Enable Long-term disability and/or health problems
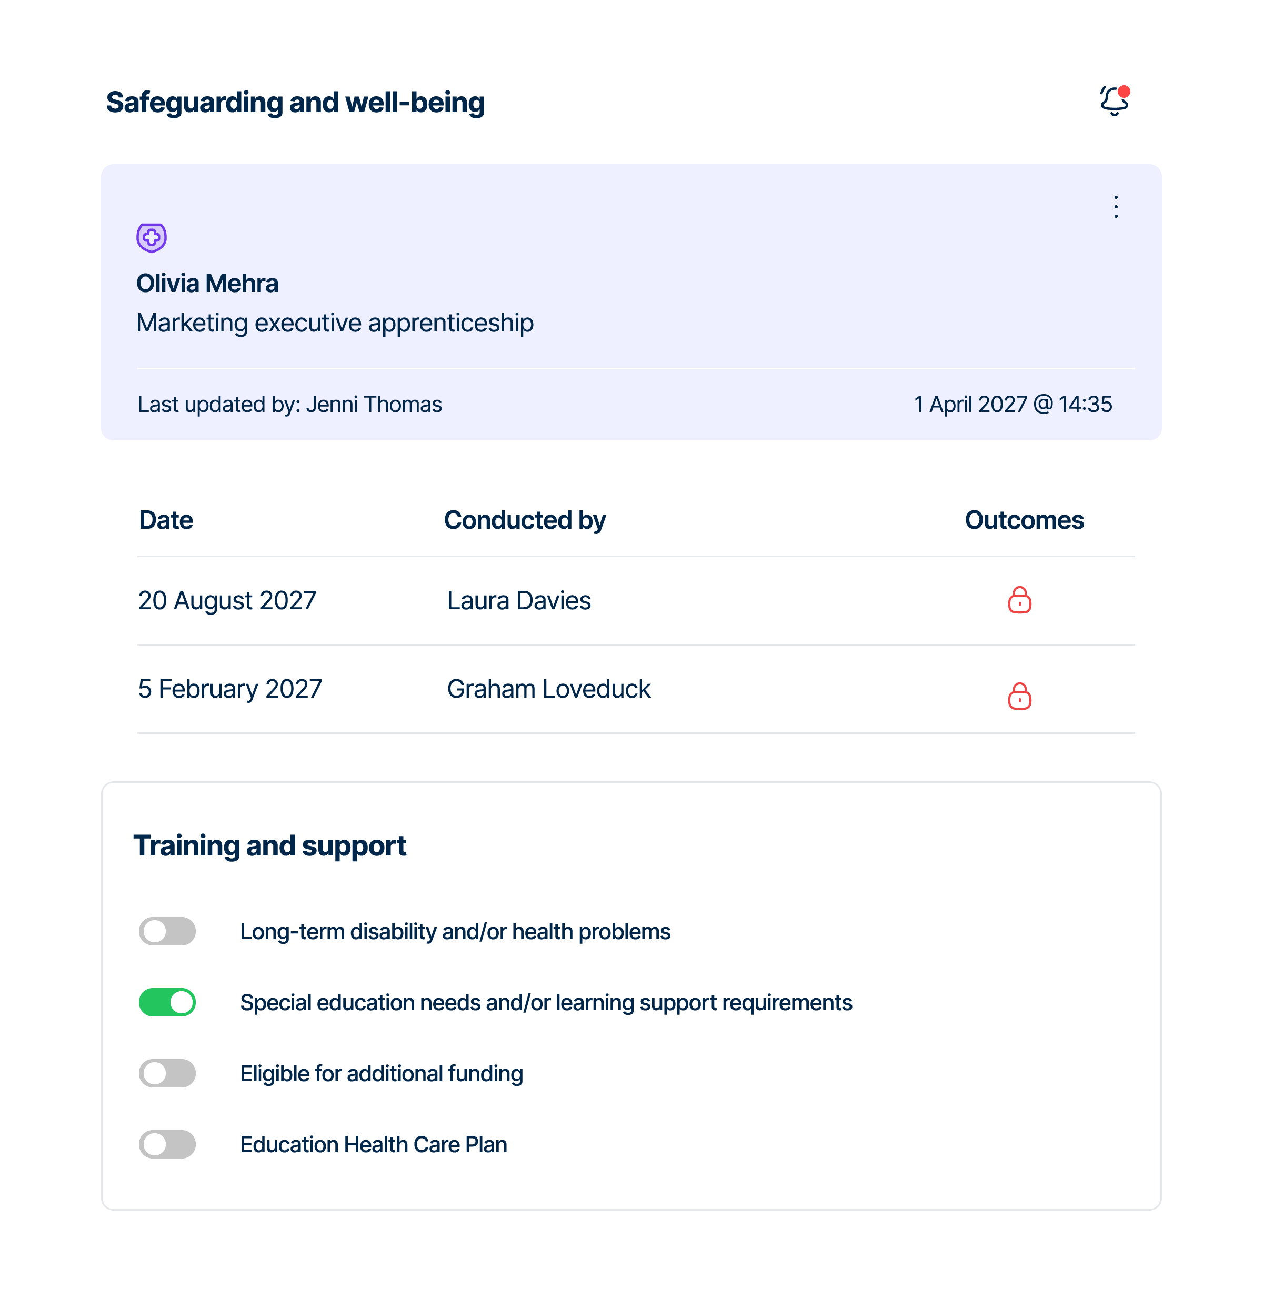 tap(167, 930)
